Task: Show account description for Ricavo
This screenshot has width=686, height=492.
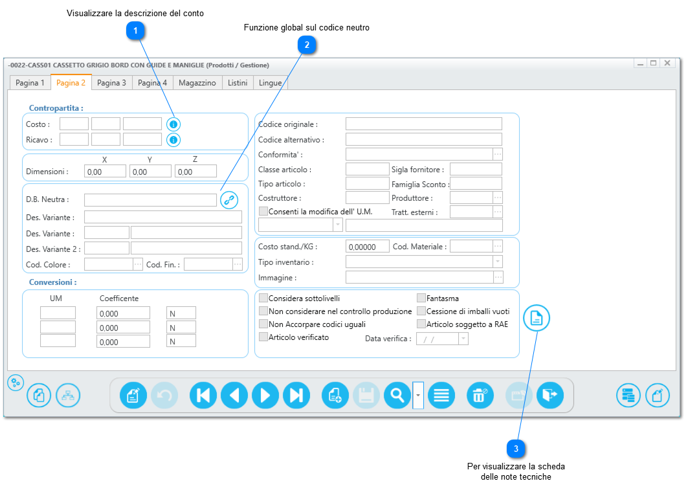Action: tap(173, 140)
